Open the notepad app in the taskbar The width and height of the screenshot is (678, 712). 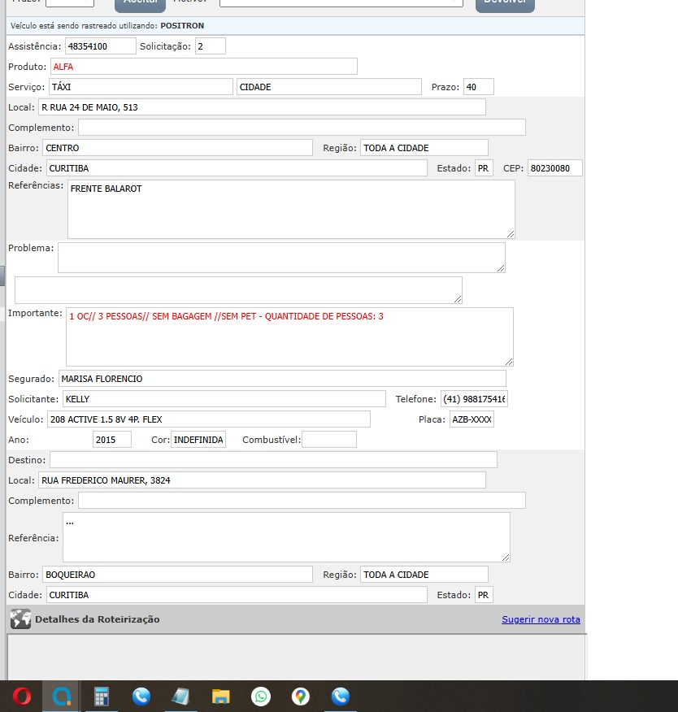click(180, 696)
